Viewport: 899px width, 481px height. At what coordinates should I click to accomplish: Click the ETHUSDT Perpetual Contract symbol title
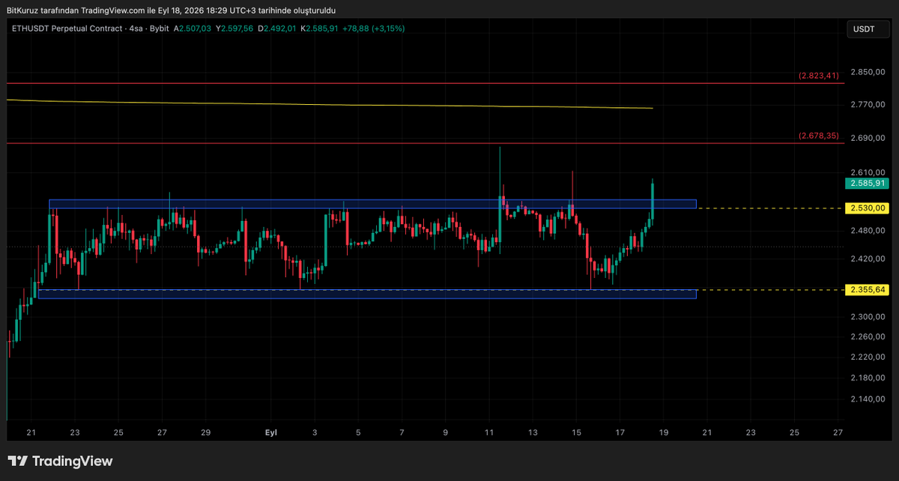pos(67,28)
